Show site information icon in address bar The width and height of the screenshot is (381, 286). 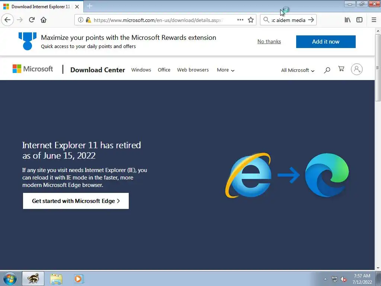coord(81,20)
